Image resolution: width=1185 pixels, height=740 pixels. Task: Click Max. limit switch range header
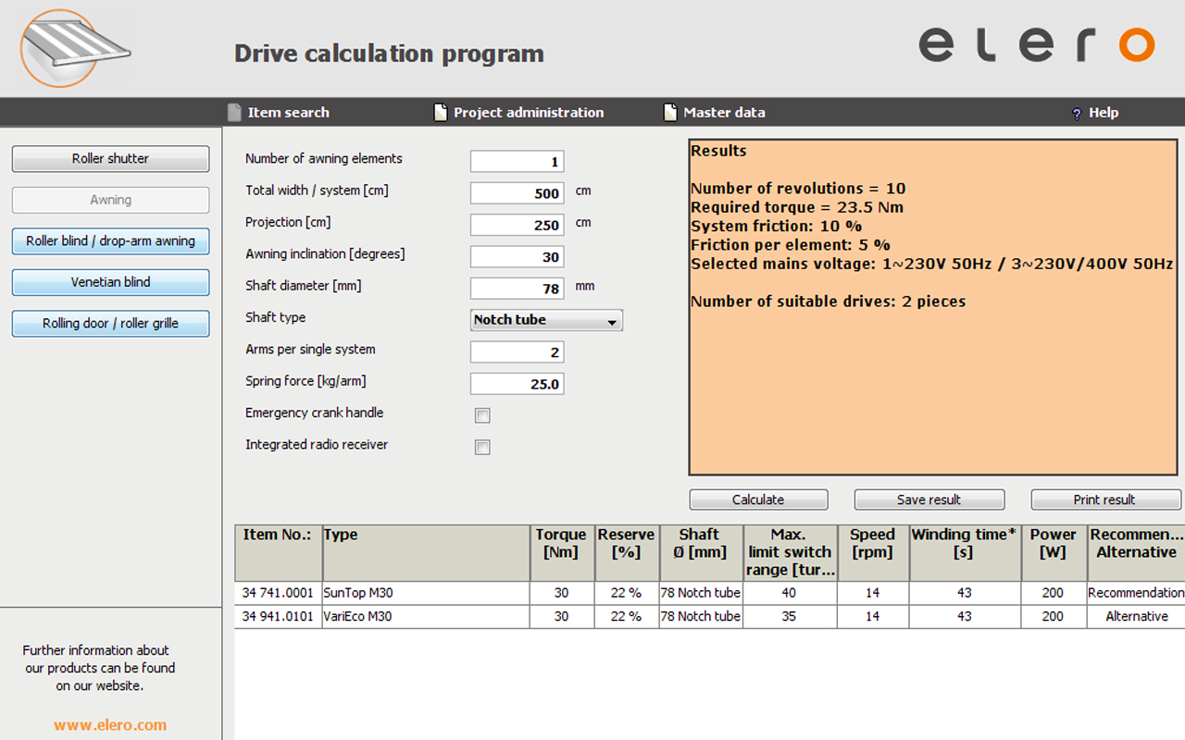(790, 553)
